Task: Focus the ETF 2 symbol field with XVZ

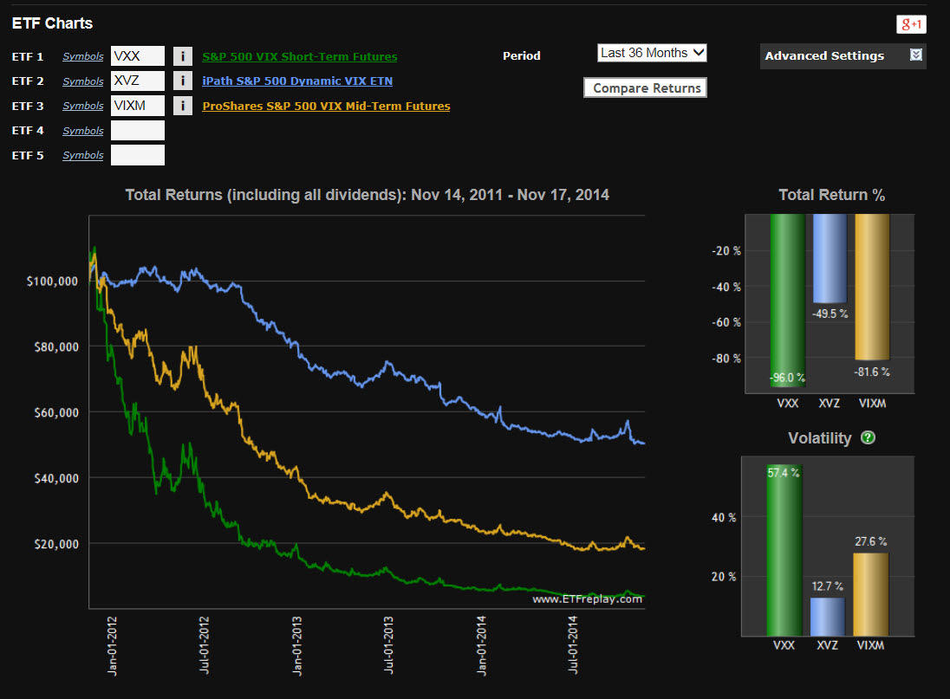Action: [138, 81]
